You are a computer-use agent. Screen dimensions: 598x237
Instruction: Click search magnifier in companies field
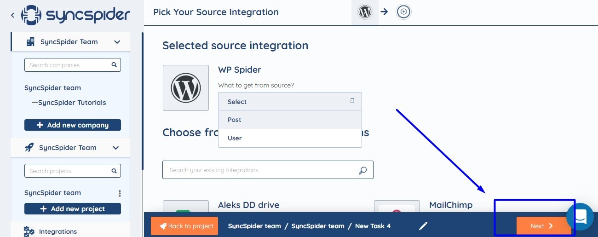click(x=114, y=65)
